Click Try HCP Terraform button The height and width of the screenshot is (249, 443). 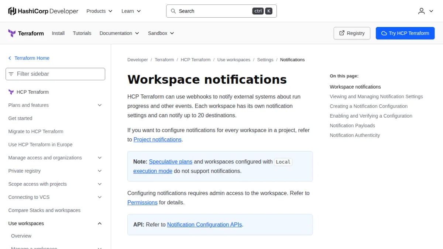pyautogui.click(x=405, y=33)
